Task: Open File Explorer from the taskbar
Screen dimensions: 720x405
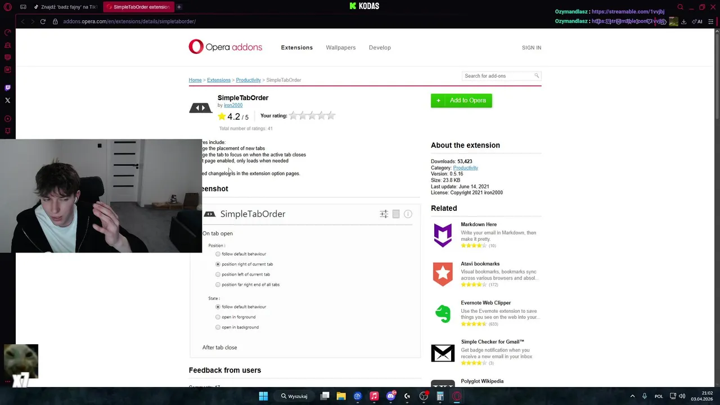Action: [x=341, y=396]
